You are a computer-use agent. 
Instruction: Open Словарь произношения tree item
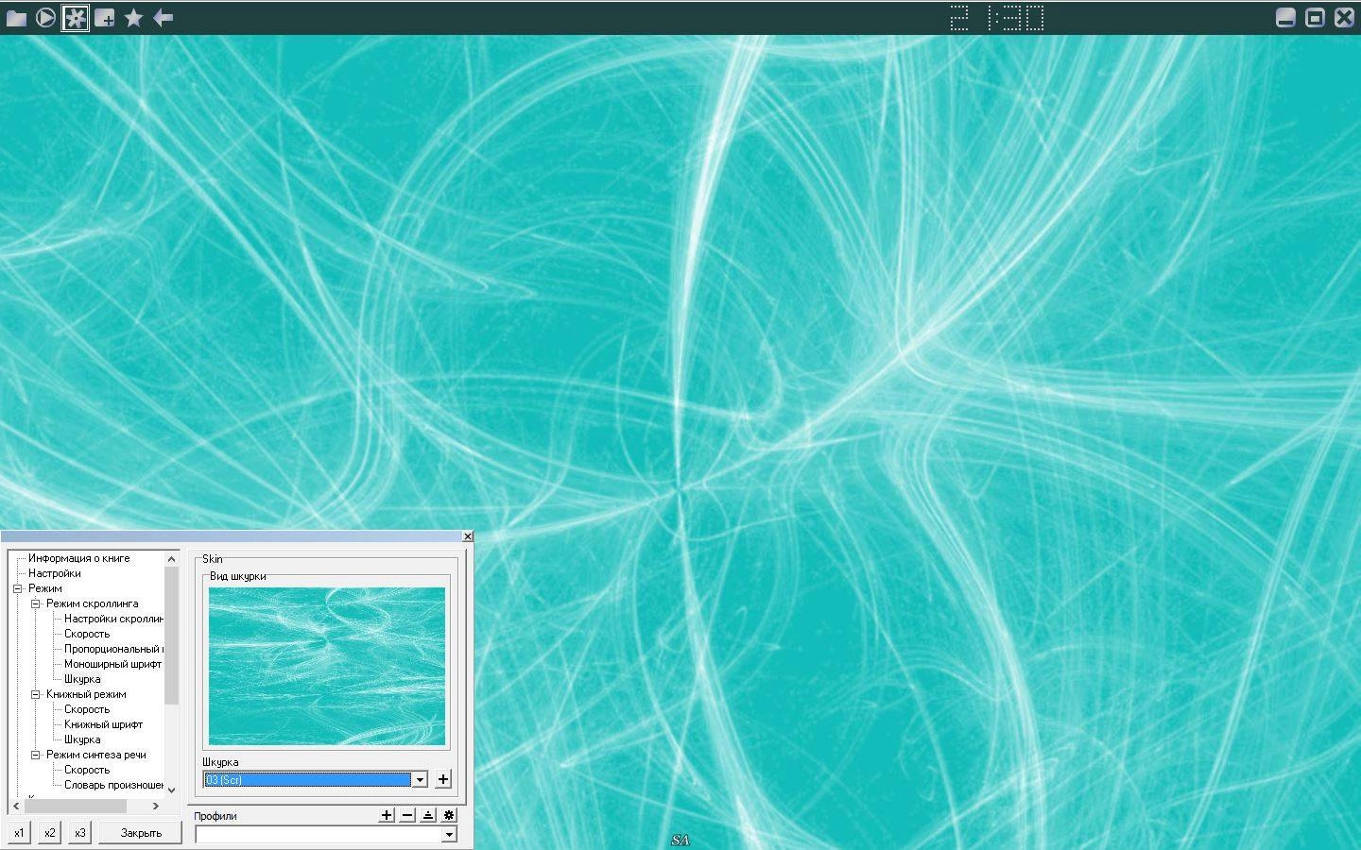coord(113,785)
